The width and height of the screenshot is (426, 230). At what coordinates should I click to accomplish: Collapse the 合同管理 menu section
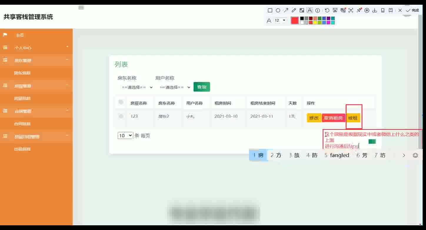(x=67, y=111)
